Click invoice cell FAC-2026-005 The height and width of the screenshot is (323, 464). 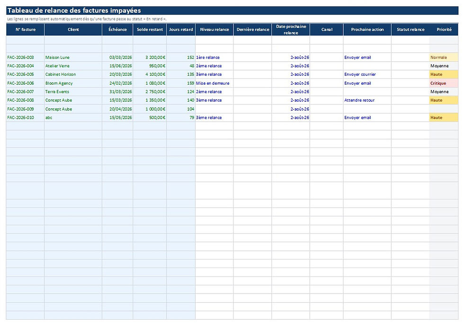[25, 74]
